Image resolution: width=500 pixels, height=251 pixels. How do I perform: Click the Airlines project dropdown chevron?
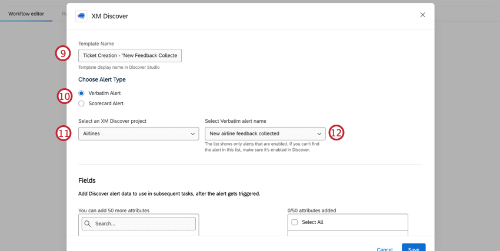(x=192, y=134)
